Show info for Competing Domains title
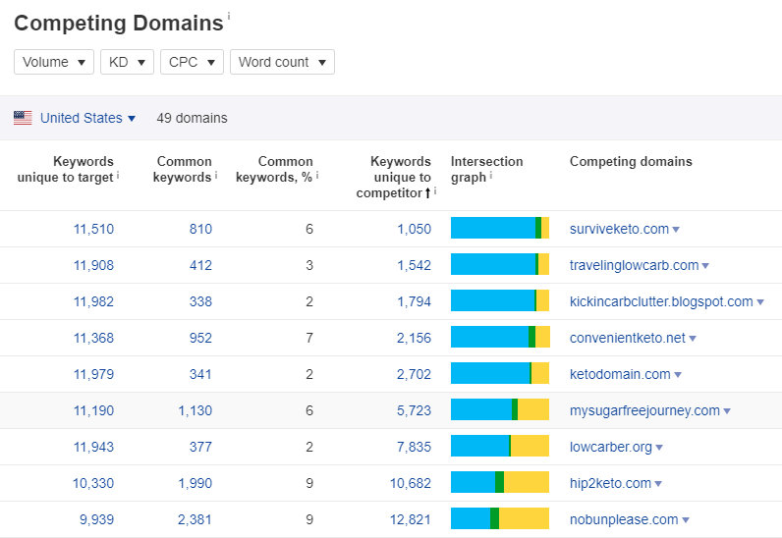Viewport: 782px width, 538px height. coord(229,16)
